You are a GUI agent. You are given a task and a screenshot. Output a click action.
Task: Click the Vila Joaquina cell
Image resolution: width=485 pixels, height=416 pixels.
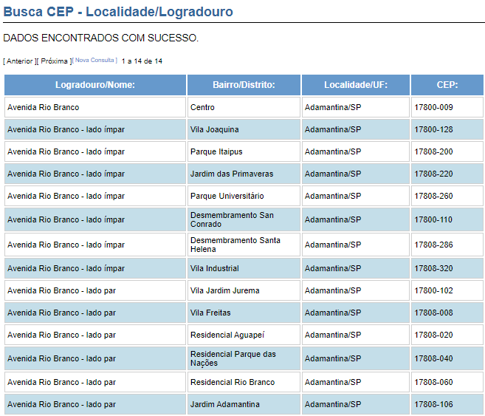click(x=244, y=129)
